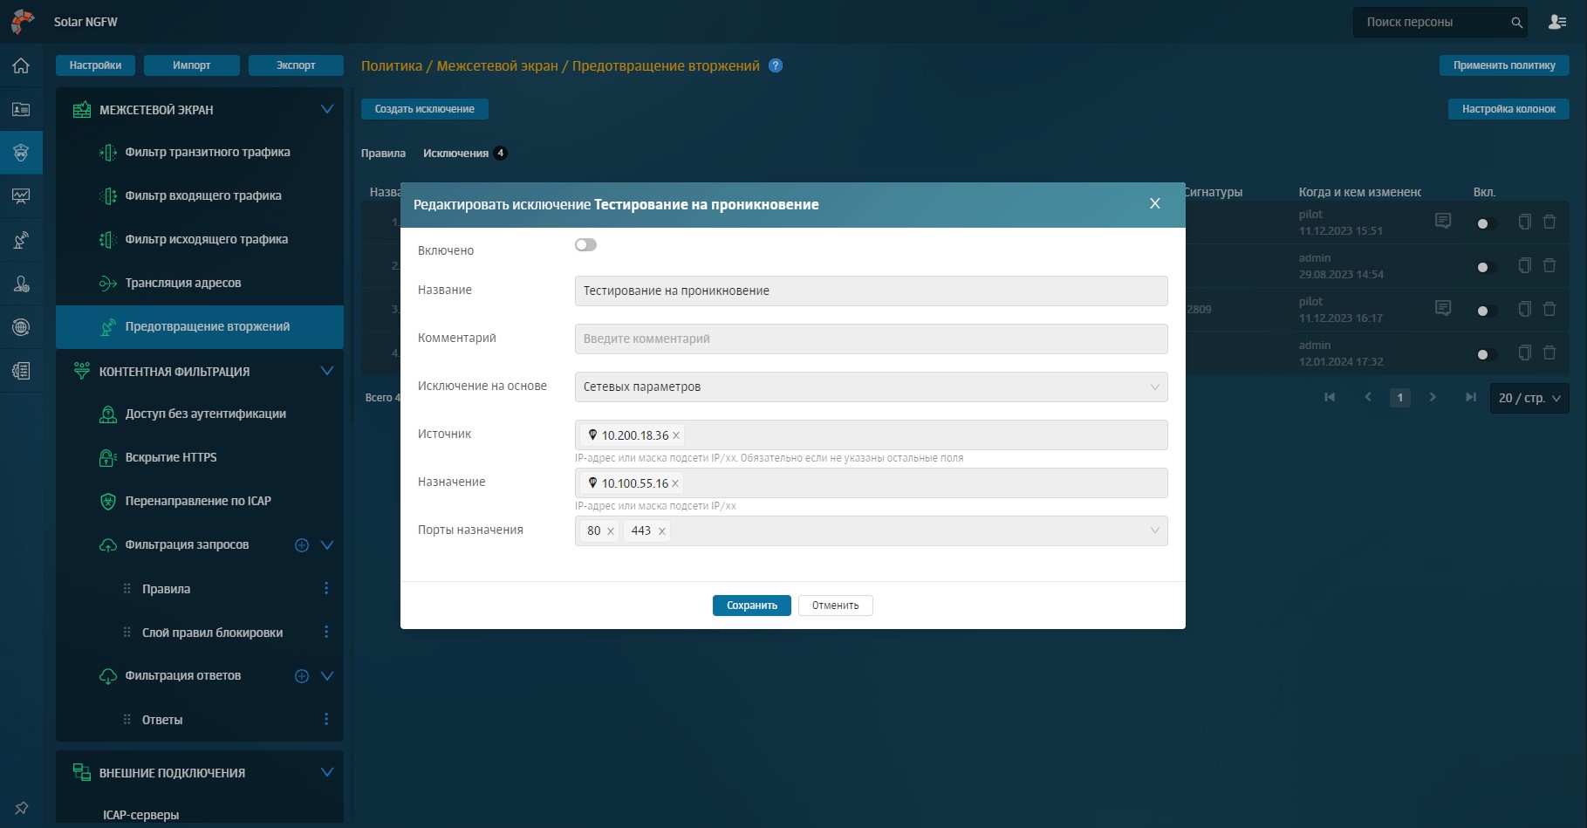Open Трансляция адресов in sidebar
The height and width of the screenshot is (828, 1587).
tap(183, 283)
